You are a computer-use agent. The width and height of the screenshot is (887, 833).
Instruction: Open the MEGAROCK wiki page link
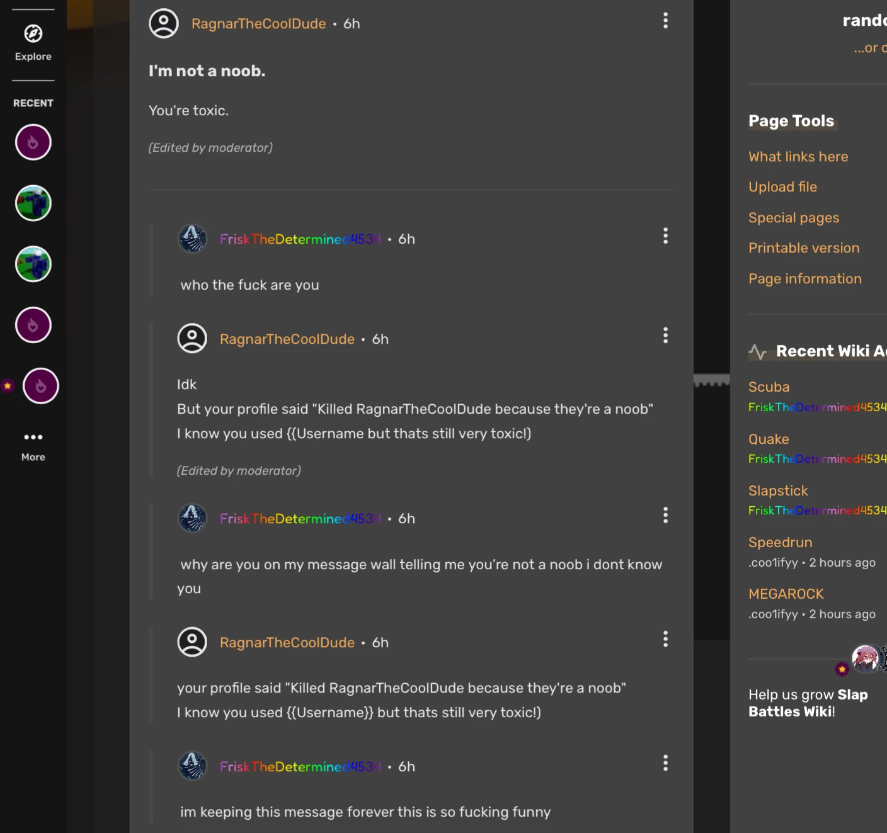786,594
